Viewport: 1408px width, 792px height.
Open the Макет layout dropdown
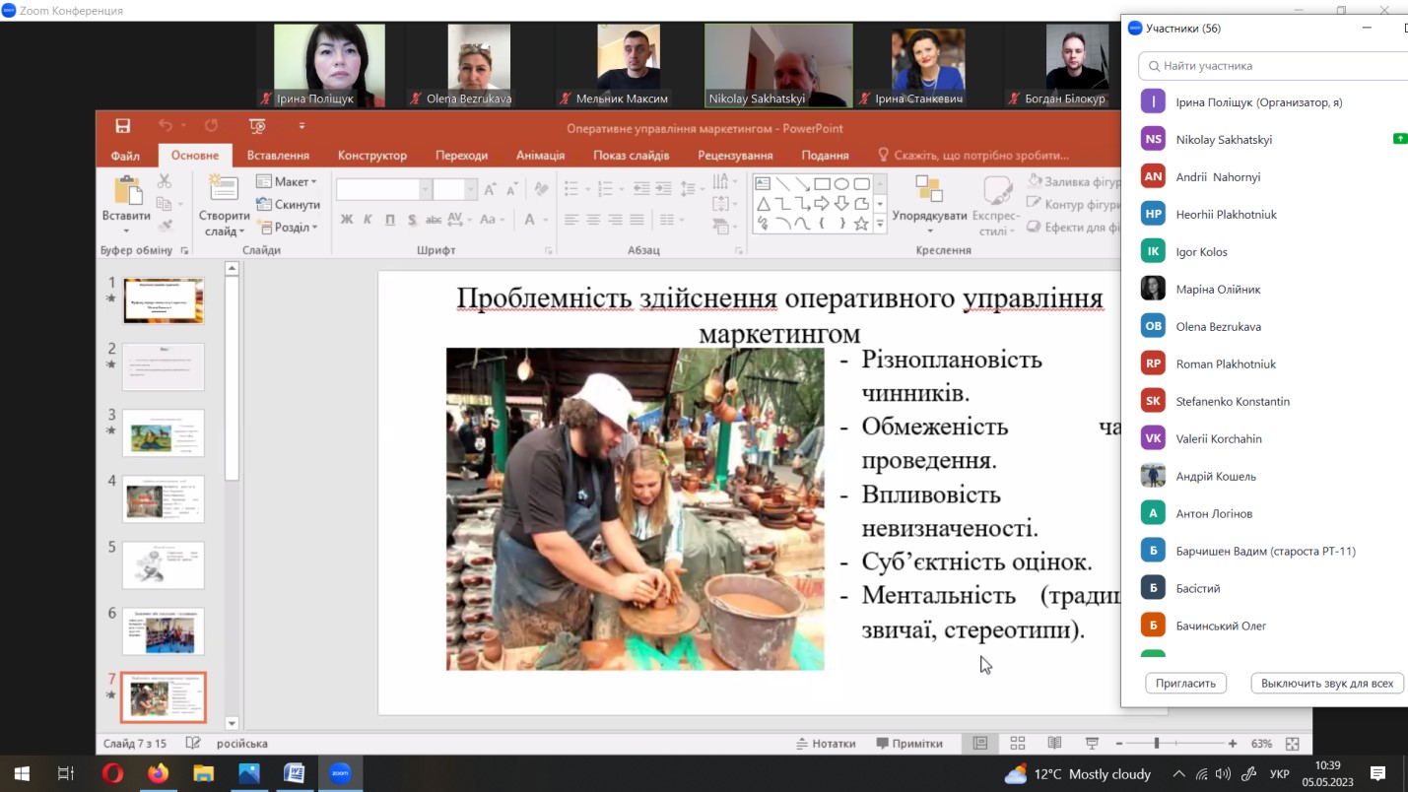tap(287, 181)
